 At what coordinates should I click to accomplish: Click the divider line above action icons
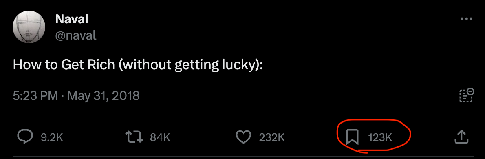pyautogui.click(x=243, y=117)
